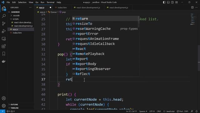Split the editor to the right

click(192, 8)
